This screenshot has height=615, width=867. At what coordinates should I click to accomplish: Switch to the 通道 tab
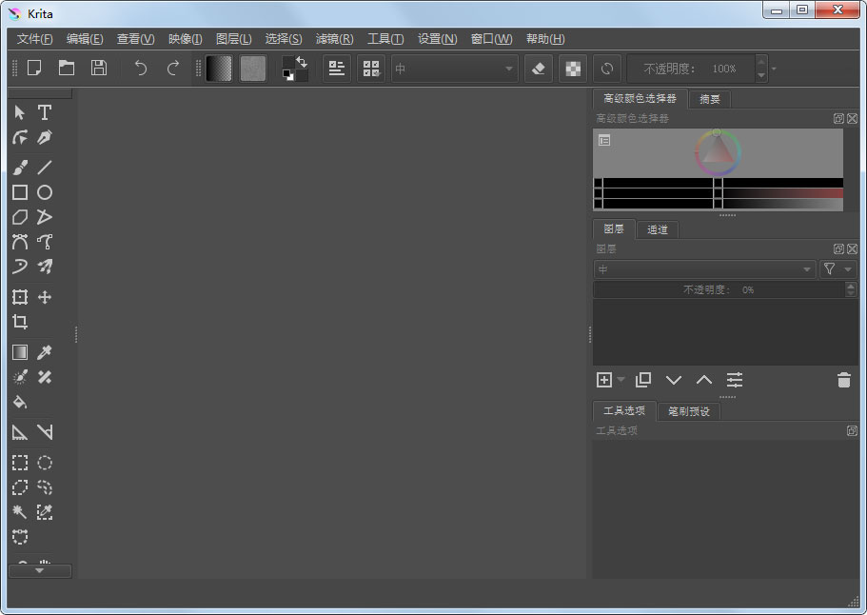point(658,228)
